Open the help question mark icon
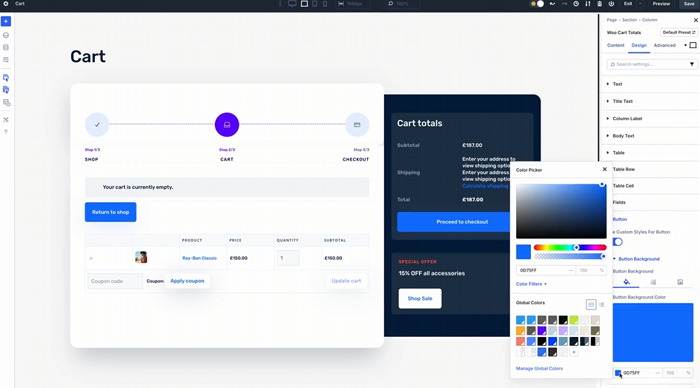The width and height of the screenshot is (700, 388). (6, 132)
